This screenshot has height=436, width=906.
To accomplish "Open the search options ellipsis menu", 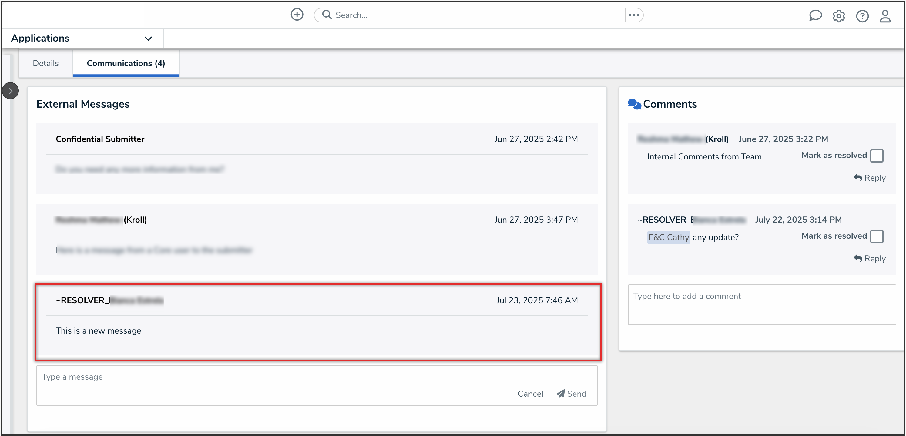I will click(634, 15).
